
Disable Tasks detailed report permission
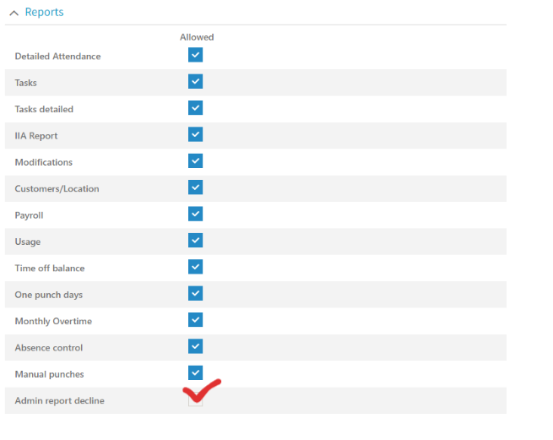coord(196,108)
